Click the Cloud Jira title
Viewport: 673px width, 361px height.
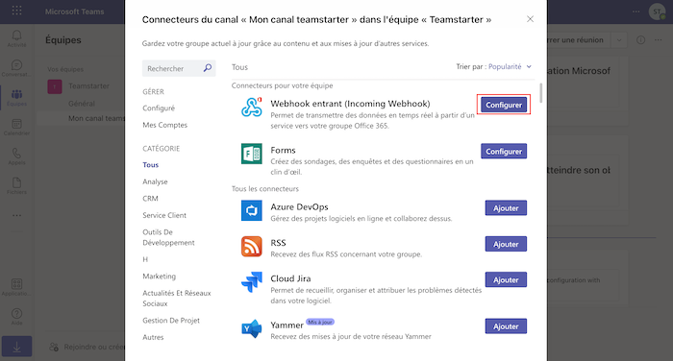coord(290,278)
